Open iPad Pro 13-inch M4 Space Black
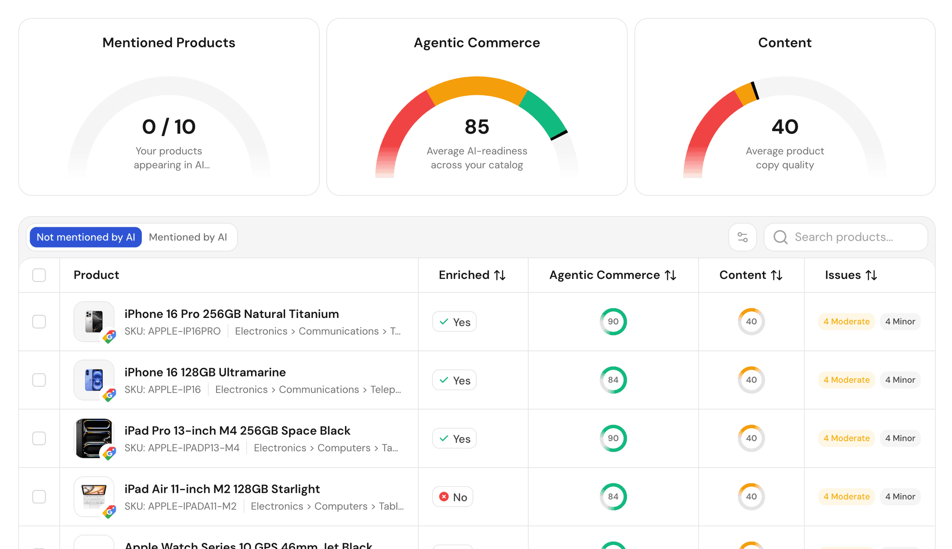This screenshot has height=549, width=952. tap(237, 430)
